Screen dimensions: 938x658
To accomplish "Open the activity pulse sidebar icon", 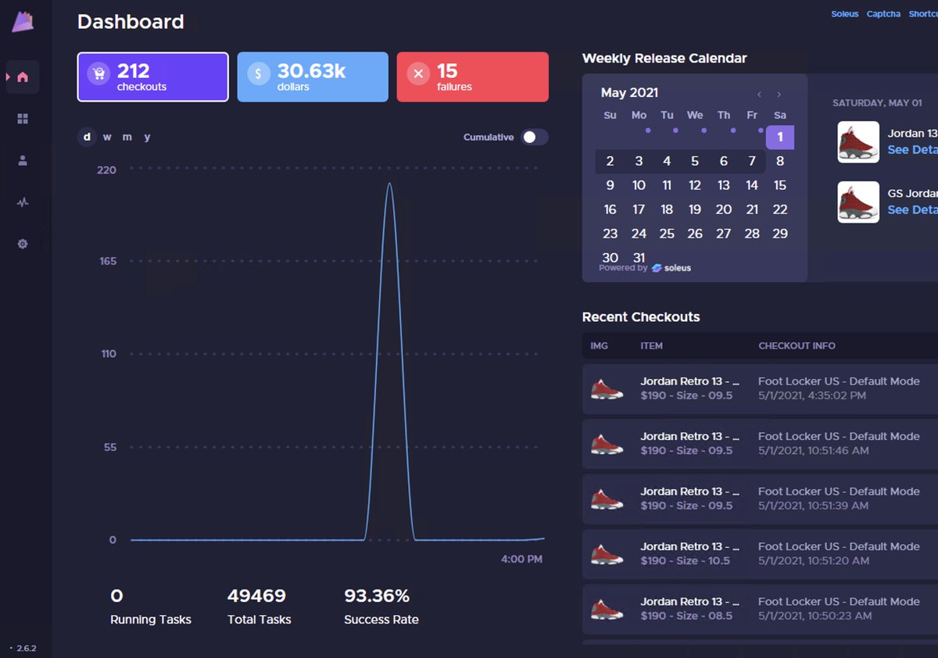I will (23, 202).
